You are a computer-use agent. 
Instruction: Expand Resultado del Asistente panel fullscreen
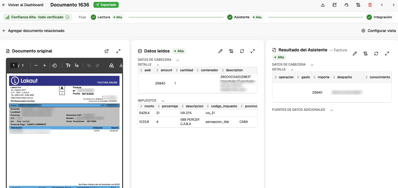(x=387, y=54)
